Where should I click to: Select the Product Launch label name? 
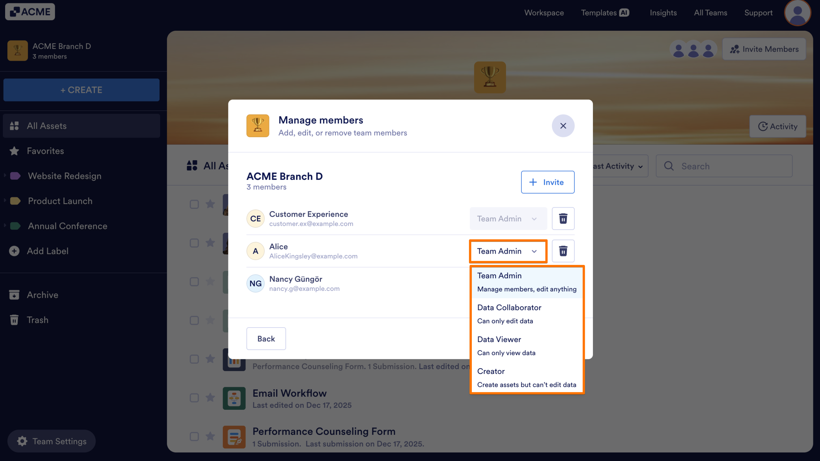coord(60,201)
